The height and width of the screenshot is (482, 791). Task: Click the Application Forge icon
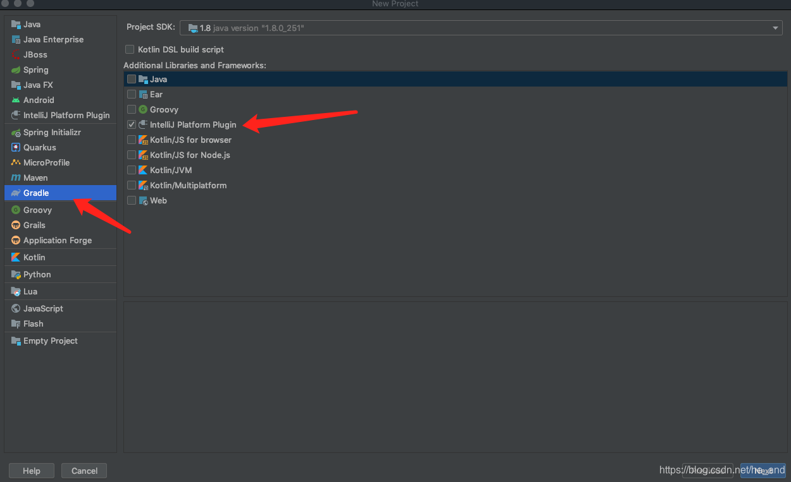tap(16, 240)
